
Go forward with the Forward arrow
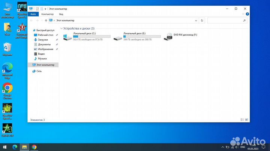[x=37, y=21]
